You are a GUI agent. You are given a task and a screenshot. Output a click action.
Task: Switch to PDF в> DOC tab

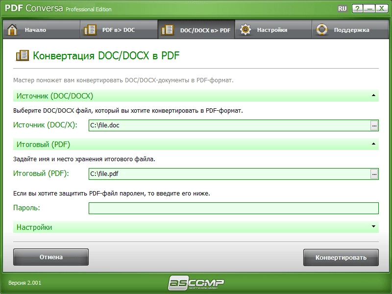pyautogui.click(x=119, y=30)
